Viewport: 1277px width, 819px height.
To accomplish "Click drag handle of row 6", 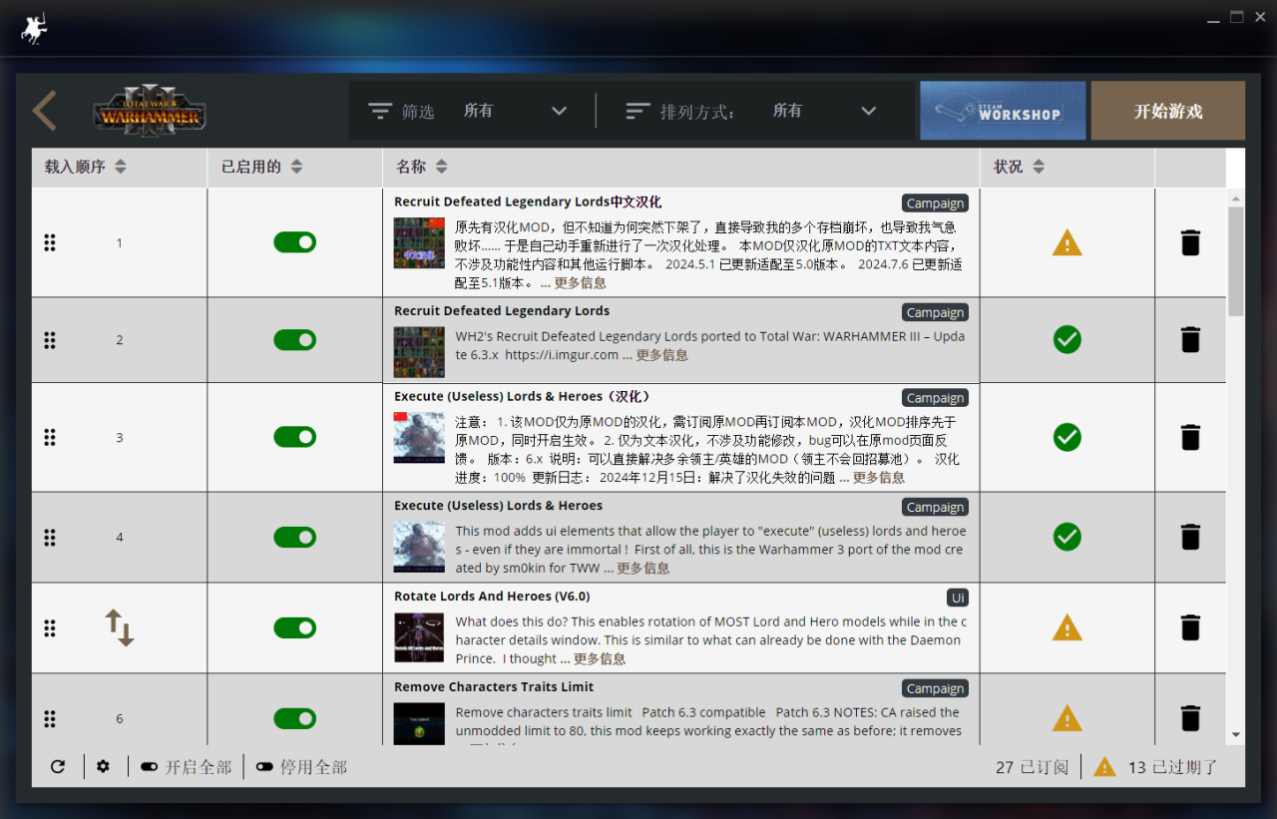I will coord(50,718).
